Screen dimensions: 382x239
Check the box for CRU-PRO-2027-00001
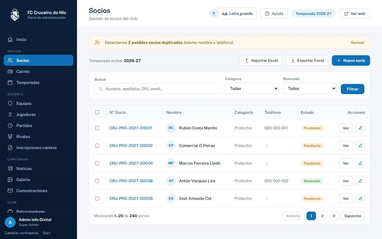[x=97, y=128]
